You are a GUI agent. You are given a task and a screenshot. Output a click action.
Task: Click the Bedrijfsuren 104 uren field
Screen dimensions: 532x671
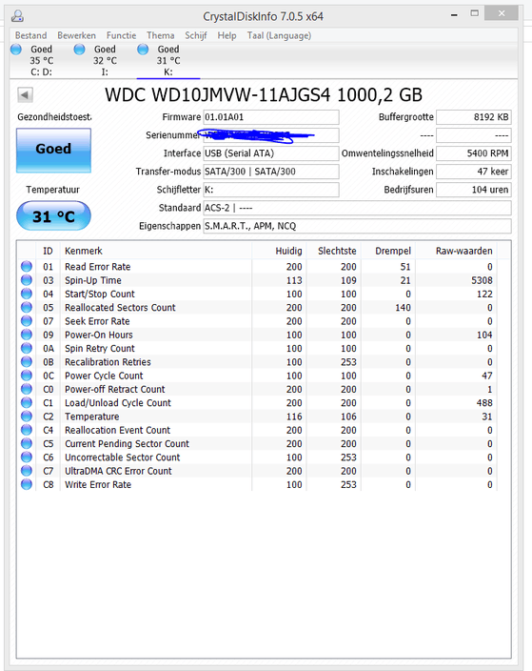tap(473, 190)
